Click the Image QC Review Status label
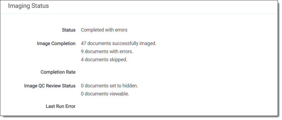The width and height of the screenshot is (282, 120). [50, 86]
